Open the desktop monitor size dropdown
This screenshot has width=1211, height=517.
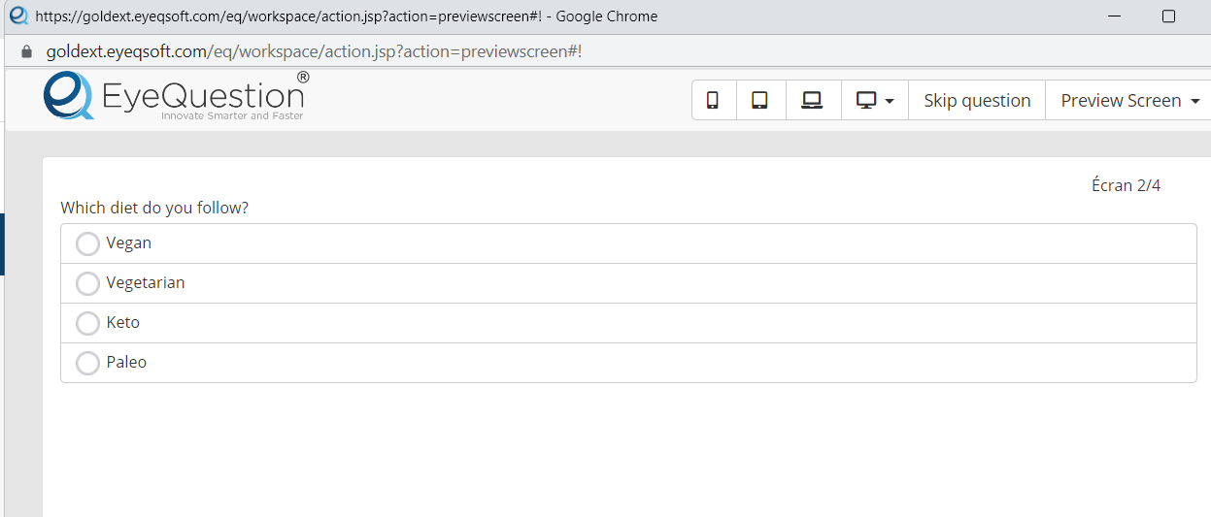[x=874, y=100]
